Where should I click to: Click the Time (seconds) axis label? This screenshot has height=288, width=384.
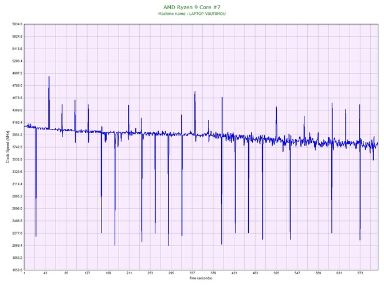point(201,278)
